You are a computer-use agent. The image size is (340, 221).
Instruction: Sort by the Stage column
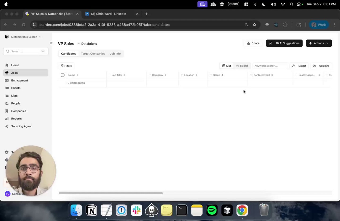pos(218,75)
